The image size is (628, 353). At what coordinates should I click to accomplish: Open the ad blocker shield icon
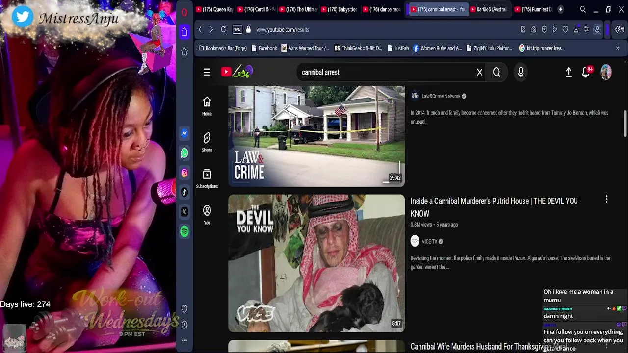[x=544, y=29]
